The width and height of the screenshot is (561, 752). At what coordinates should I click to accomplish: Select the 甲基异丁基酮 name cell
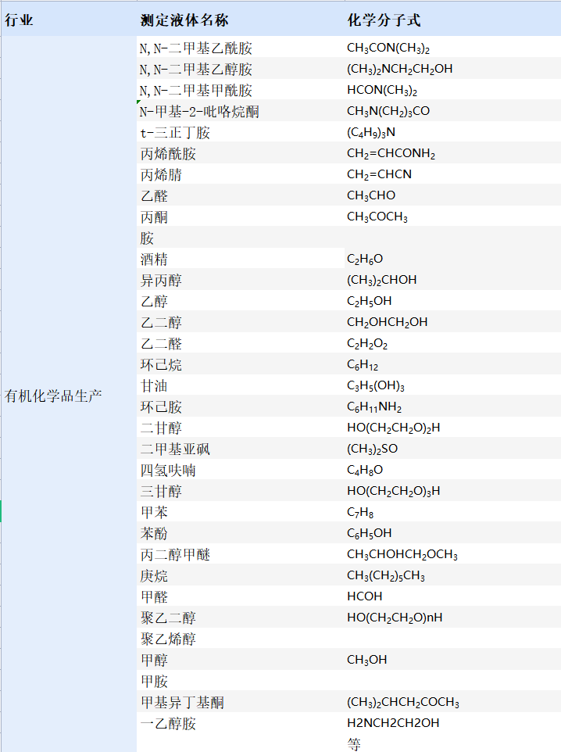[239, 703]
